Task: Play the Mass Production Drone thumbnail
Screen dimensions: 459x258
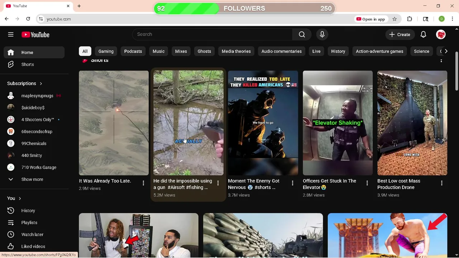Action: click(x=412, y=123)
